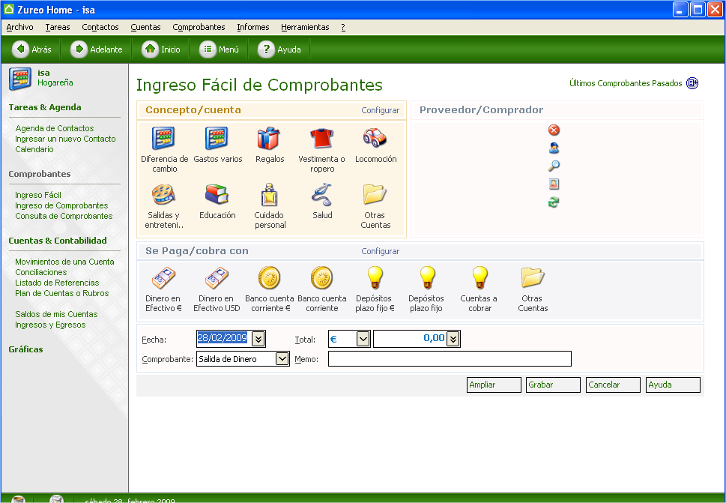Viewport: 726px width, 503px height.
Task: Choose Cuentas a cobrar bulb icon
Action: coord(480,278)
